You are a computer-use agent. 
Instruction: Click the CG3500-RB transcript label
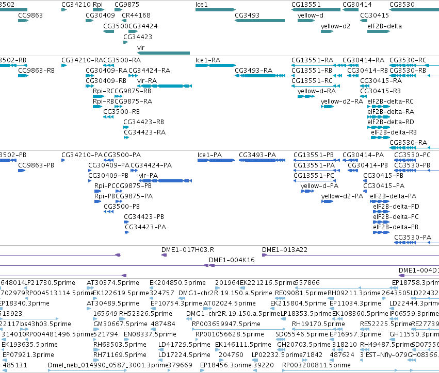122,112
